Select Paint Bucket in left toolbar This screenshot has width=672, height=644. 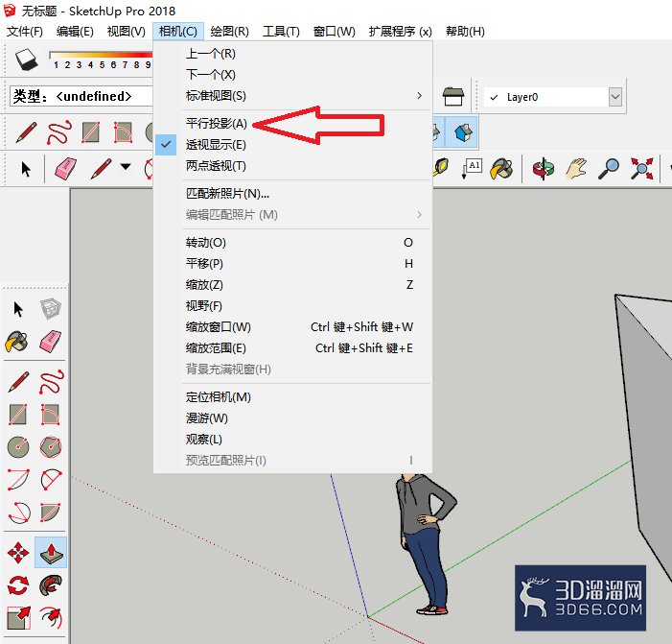point(17,342)
